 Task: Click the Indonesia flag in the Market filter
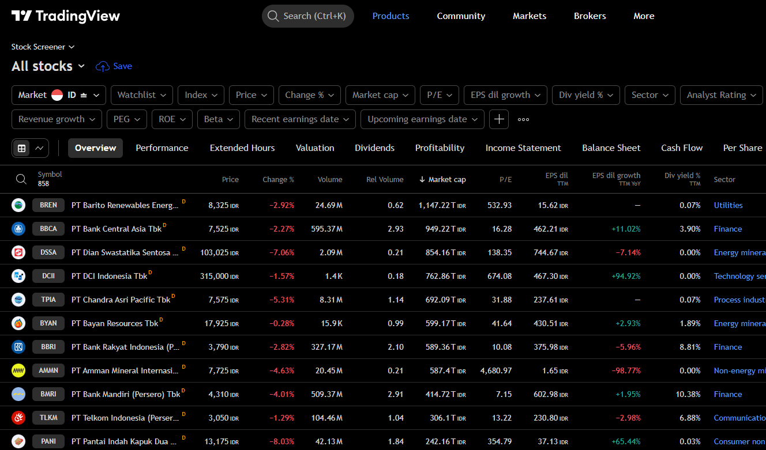pyautogui.click(x=57, y=95)
